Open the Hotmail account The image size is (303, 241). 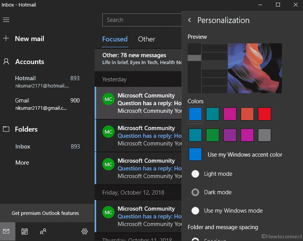47,82
